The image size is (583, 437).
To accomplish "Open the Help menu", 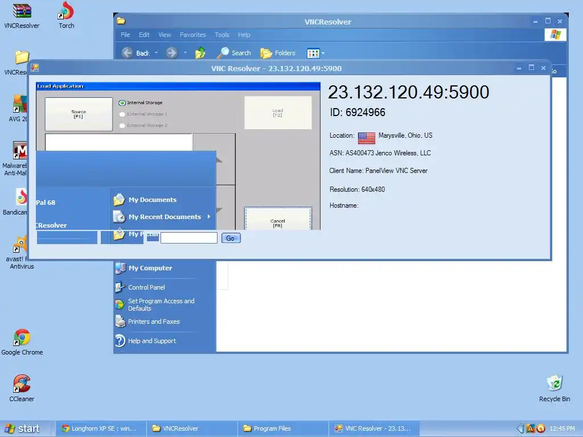I will pyautogui.click(x=244, y=35).
